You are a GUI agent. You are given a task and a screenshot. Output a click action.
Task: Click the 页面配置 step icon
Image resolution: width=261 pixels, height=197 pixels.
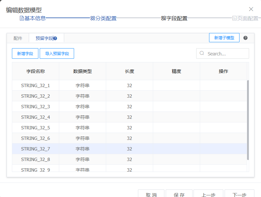click(235, 18)
